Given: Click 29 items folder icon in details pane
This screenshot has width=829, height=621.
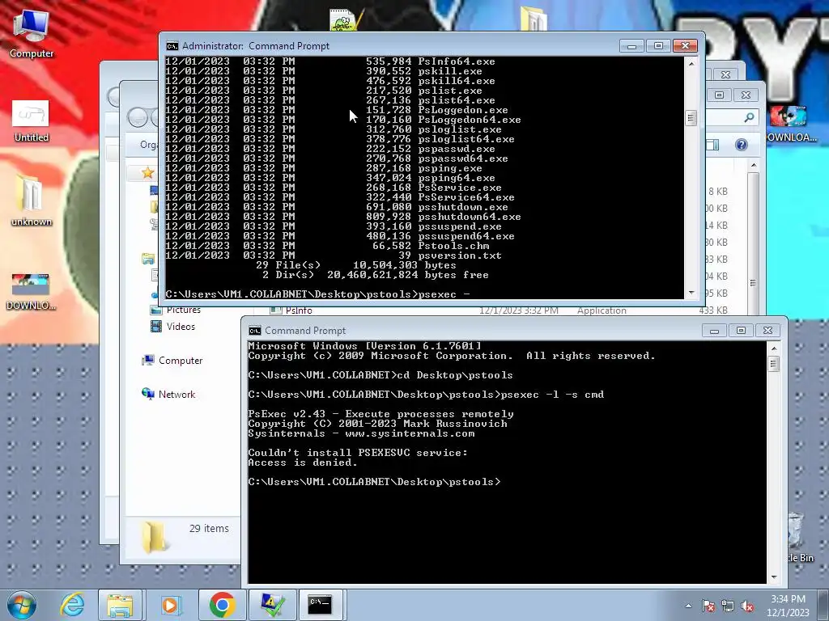Looking at the screenshot, I should pyautogui.click(x=153, y=537).
